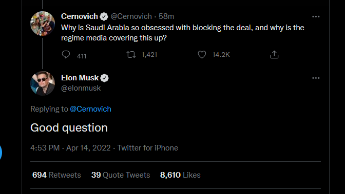
Task: Open the 58m timestamp link
Action: (x=166, y=16)
